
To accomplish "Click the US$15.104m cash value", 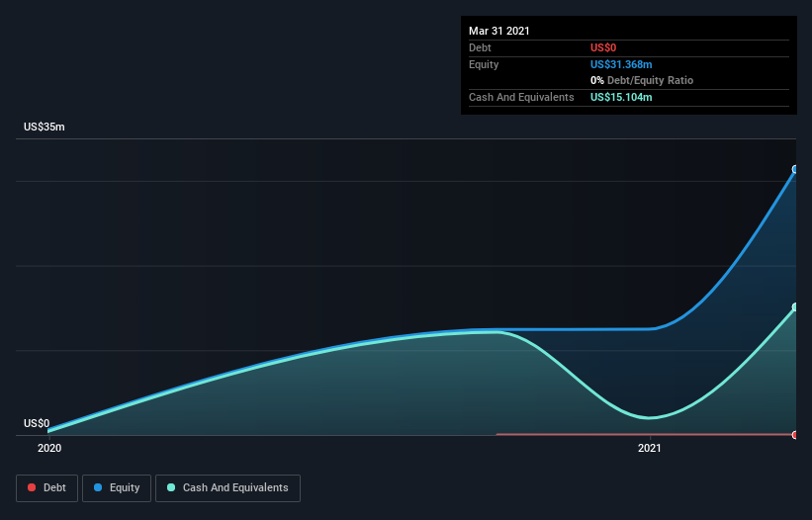I will 621,97.
